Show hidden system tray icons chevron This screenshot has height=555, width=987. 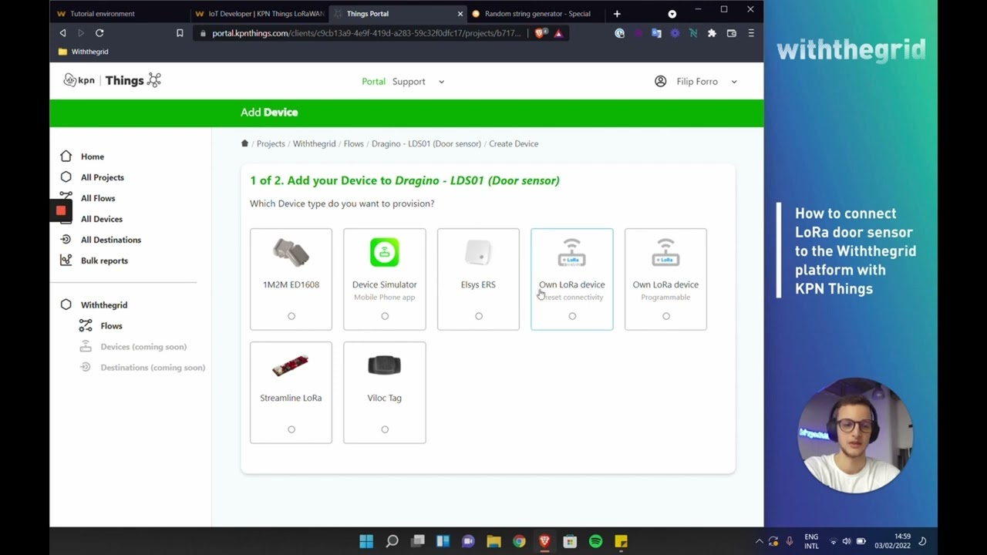click(759, 541)
